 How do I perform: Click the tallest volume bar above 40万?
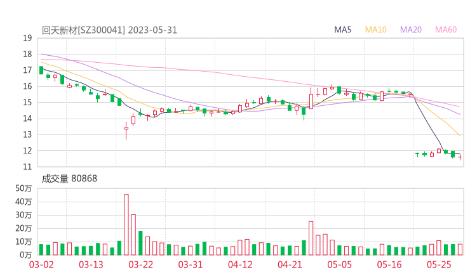click(126, 225)
